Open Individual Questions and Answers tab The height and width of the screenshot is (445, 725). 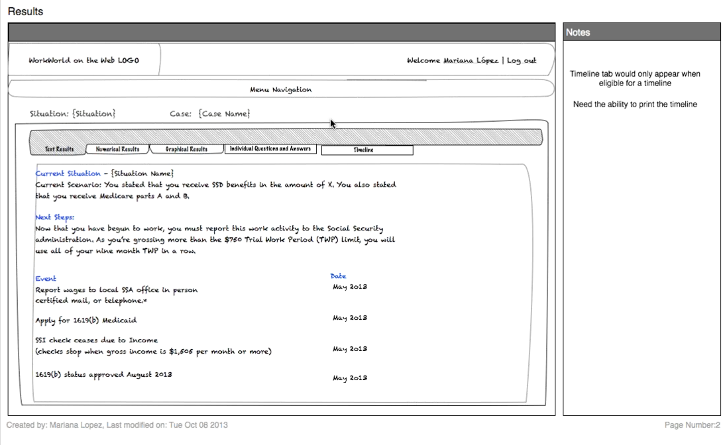pos(270,149)
